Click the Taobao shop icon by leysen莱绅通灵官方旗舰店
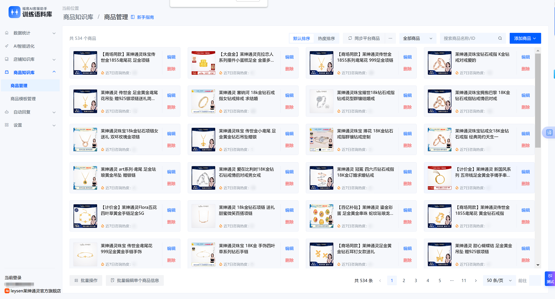This screenshot has width=555, height=299. pos(7,291)
